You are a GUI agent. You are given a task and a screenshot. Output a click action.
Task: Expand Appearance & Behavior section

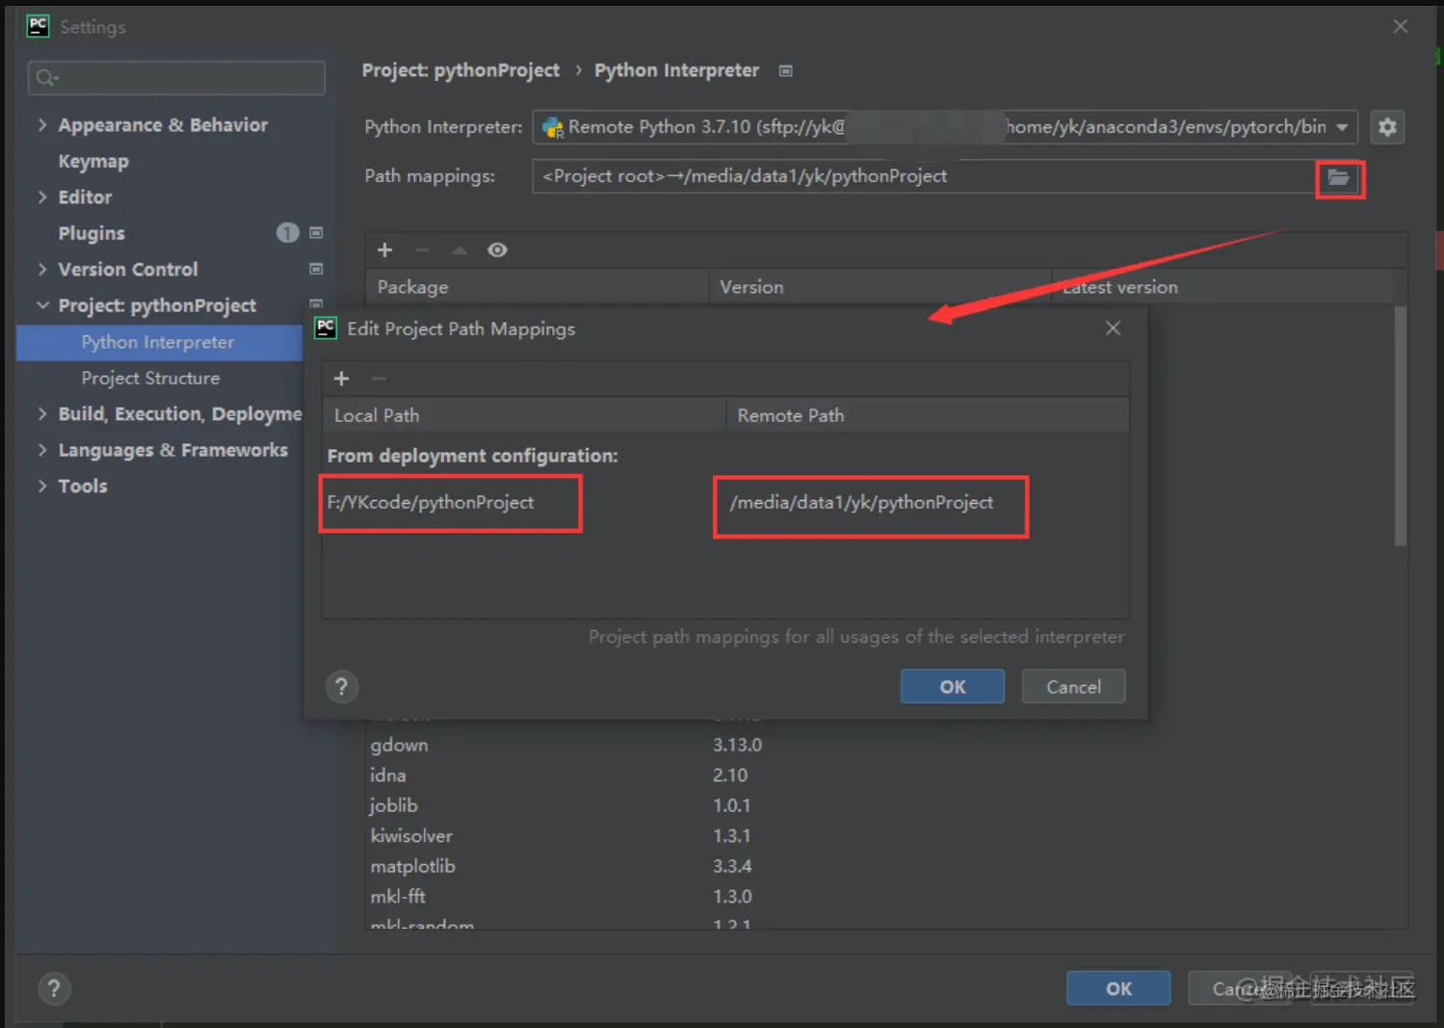pos(42,125)
